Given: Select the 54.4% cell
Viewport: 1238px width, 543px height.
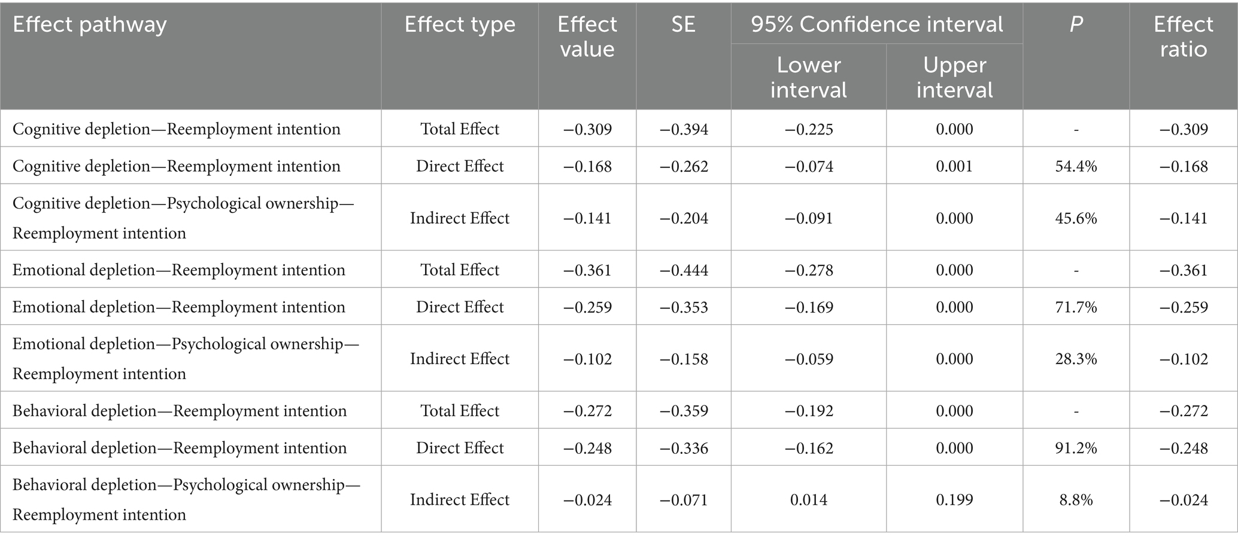Looking at the screenshot, I should pos(1076,166).
